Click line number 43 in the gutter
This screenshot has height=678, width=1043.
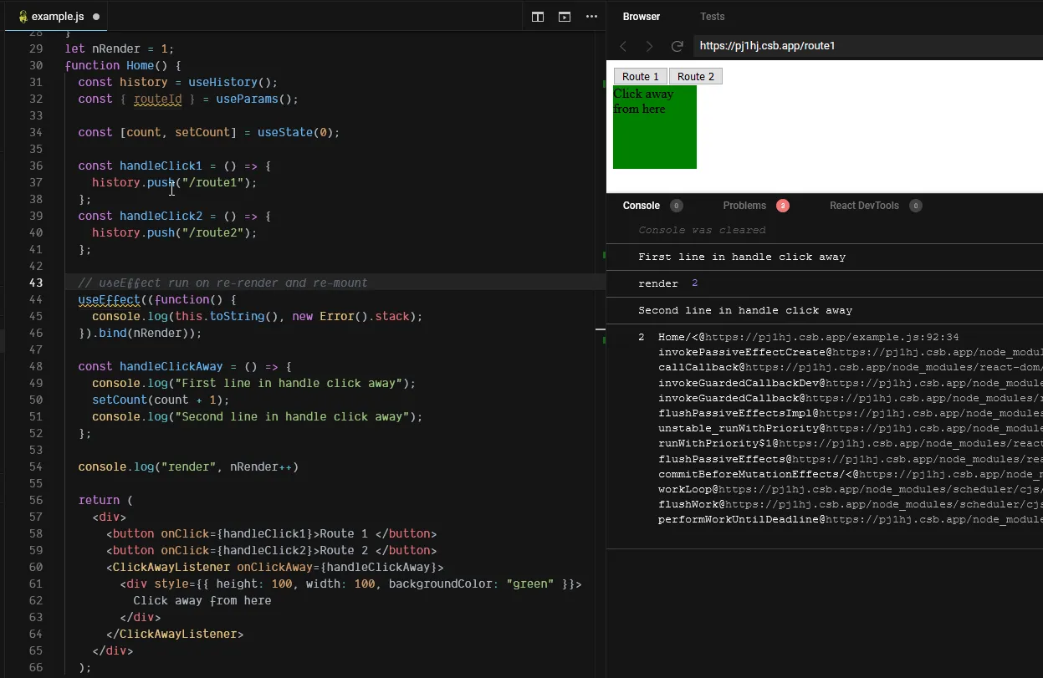tap(36, 283)
